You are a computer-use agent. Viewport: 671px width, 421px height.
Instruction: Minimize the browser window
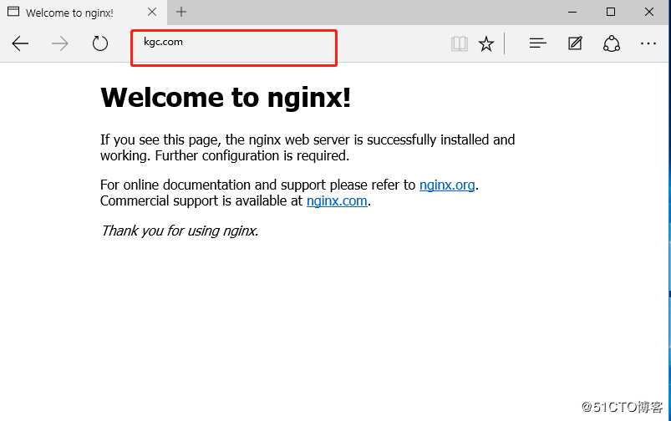click(x=572, y=12)
